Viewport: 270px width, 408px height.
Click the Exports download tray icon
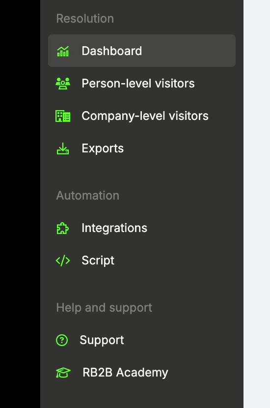pos(63,148)
